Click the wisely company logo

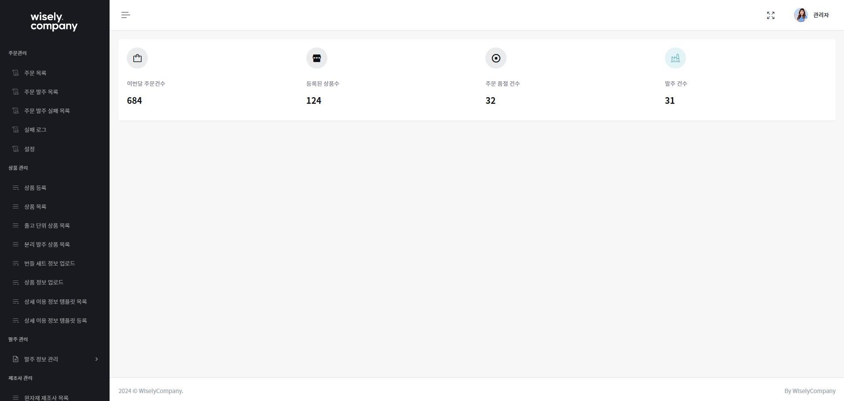[x=54, y=22]
